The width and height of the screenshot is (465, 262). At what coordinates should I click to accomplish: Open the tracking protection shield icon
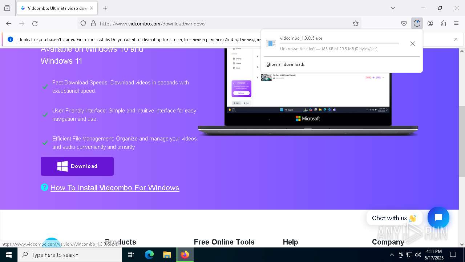[83, 24]
